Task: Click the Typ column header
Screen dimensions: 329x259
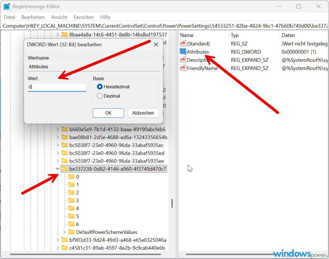Action: (x=254, y=35)
